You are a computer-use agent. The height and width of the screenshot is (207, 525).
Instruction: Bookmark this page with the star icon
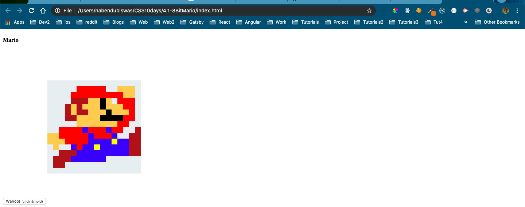369,11
